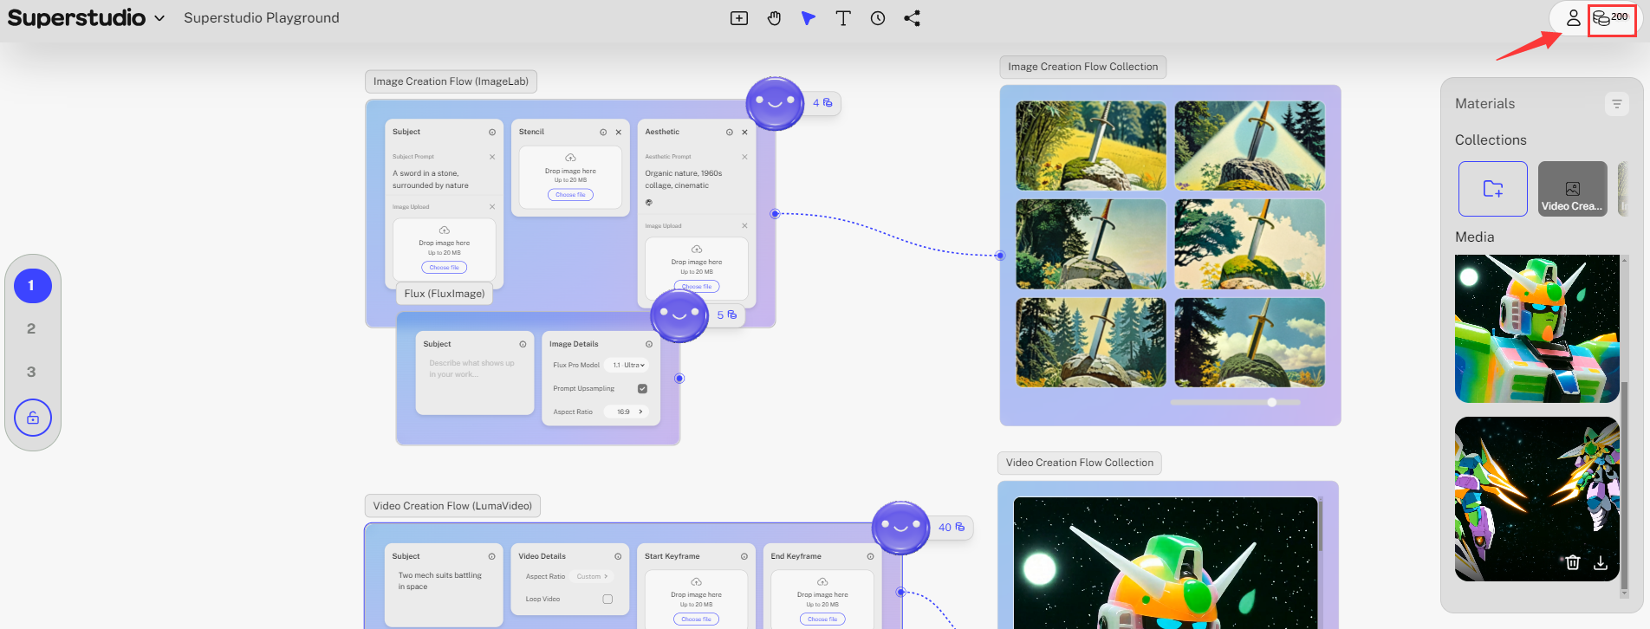Toggle the Prompt Upsampling checkbox

point(643,389)
